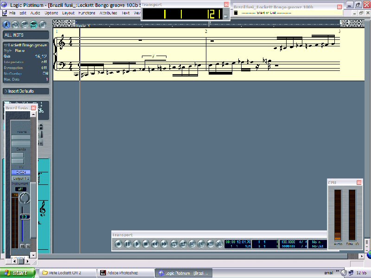Image resolution: width=371 pixels, height=278 pixels.
Task: Click the Fast Forward button in Transport
Action: click(x=164, y=243)
